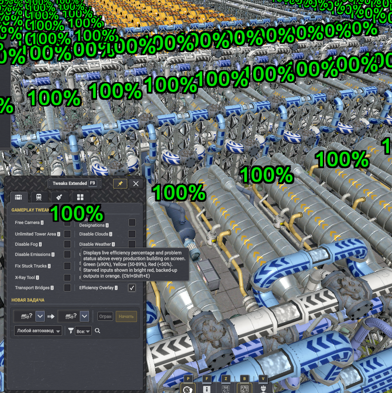The width and height of the screenshot is (392, 393).
Task: Uncheck the Efficiency Overlay checkbox
Action: pos(132,288)
